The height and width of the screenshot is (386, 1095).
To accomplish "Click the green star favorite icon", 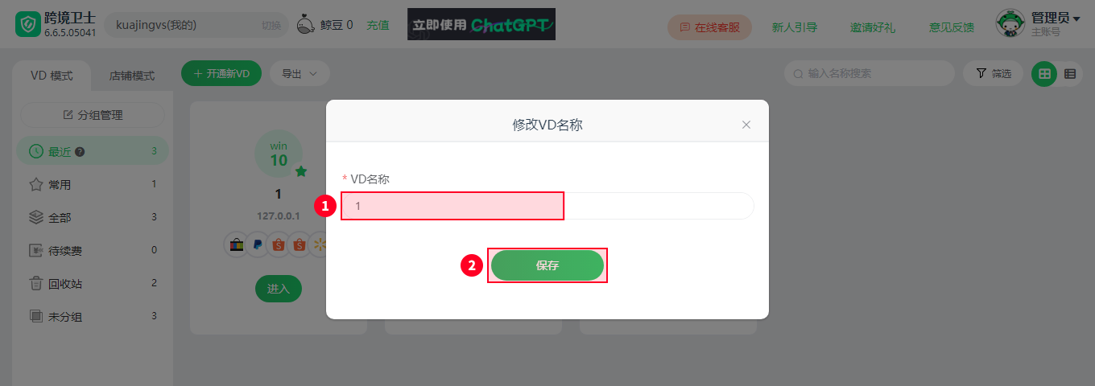I will coord(301,171).
